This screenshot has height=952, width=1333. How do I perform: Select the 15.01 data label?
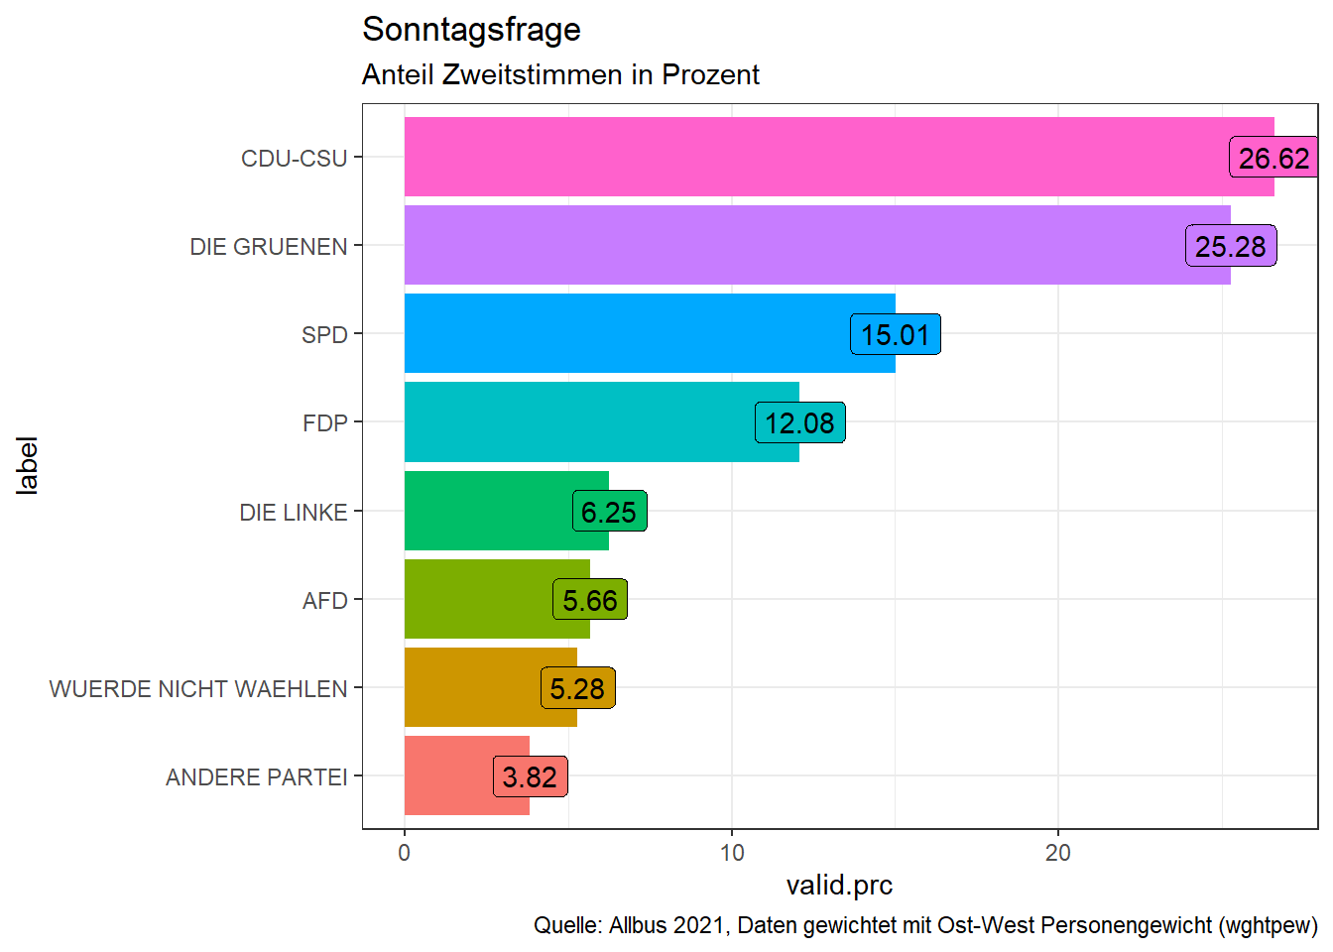pos(895,334)
